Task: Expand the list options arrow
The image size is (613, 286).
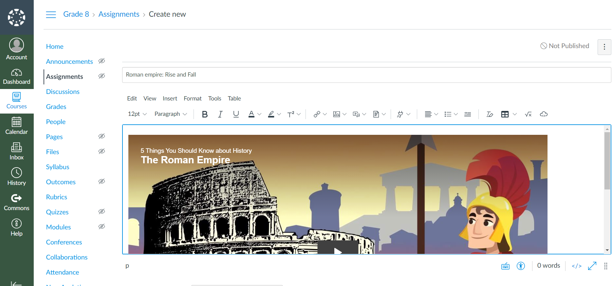Action: [456, 114]
